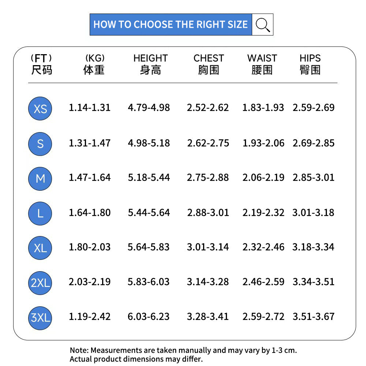366x366 pixels.
Task: Click the XS height value 4.79-4.98
Action: (149, 108)
